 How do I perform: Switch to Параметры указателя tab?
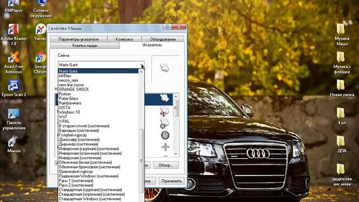[x=79, y=39]
